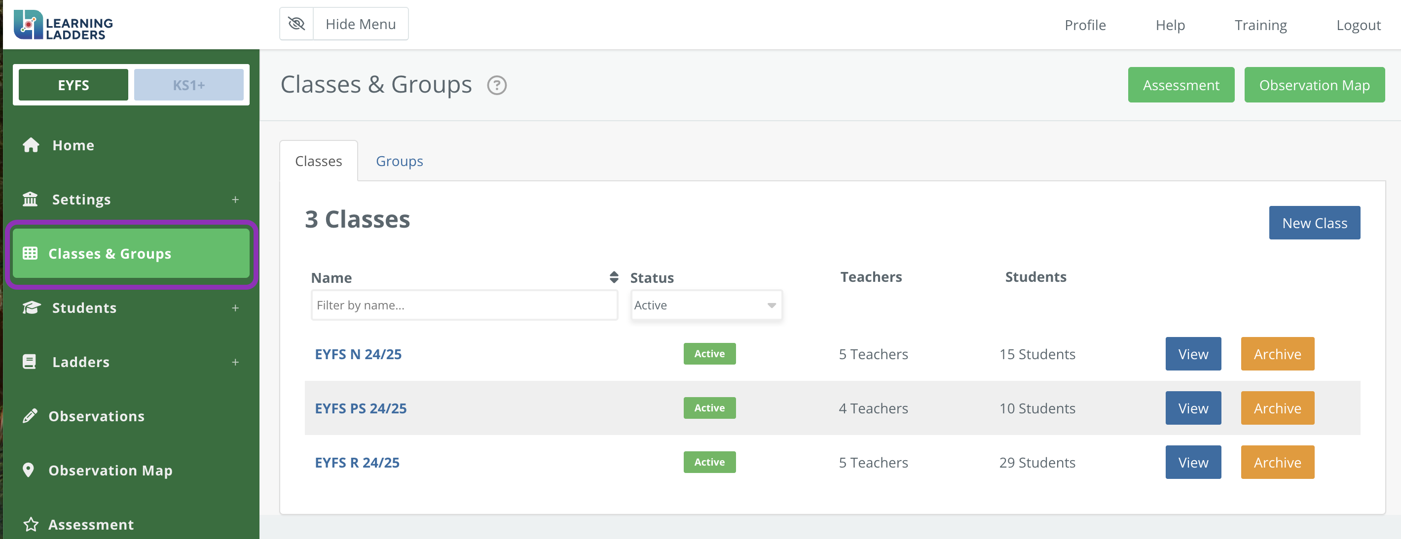Click the Filter by name input field
The height and width of the screenshot is (539, 1401).
pyautogui.click(x=465, y=305)
